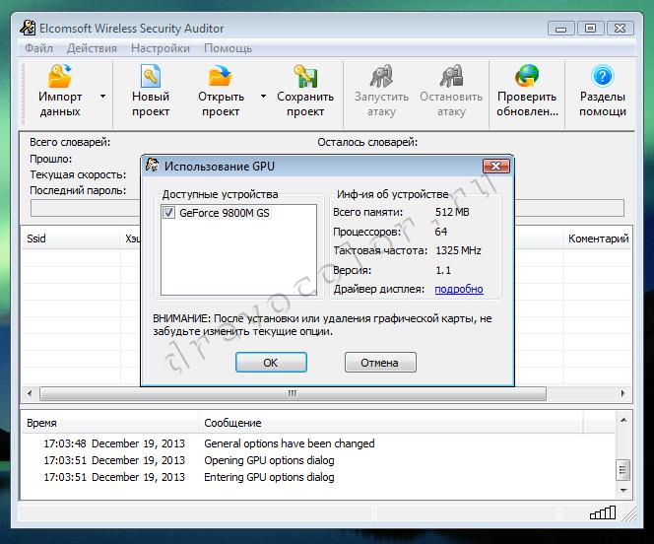
Task: Click the 'Последний пароль:' label
Action: 78,190
